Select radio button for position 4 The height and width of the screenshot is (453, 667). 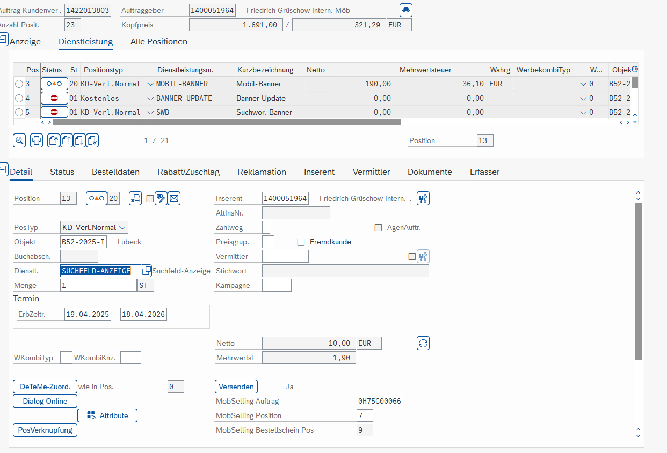[x=19, y=98]
